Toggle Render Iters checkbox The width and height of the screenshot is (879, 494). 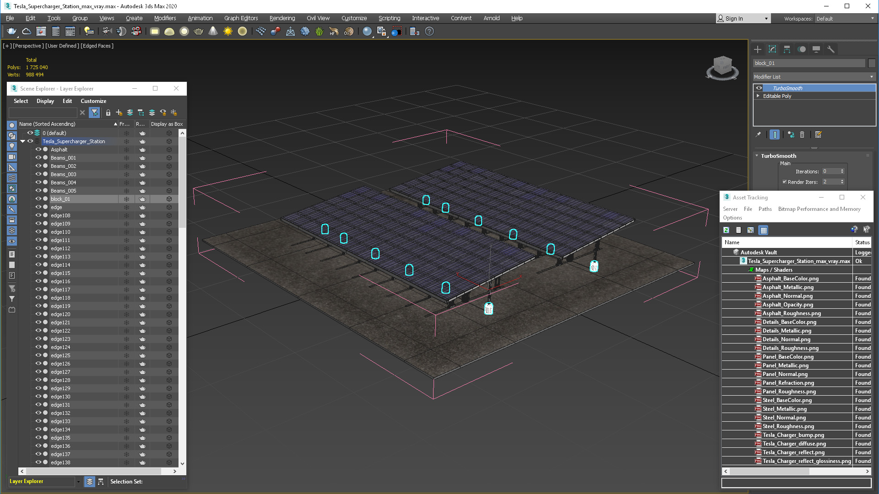point(784,182)
